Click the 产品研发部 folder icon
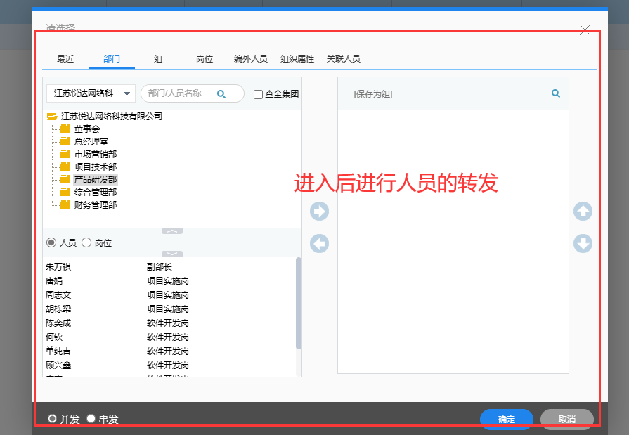 65,180
